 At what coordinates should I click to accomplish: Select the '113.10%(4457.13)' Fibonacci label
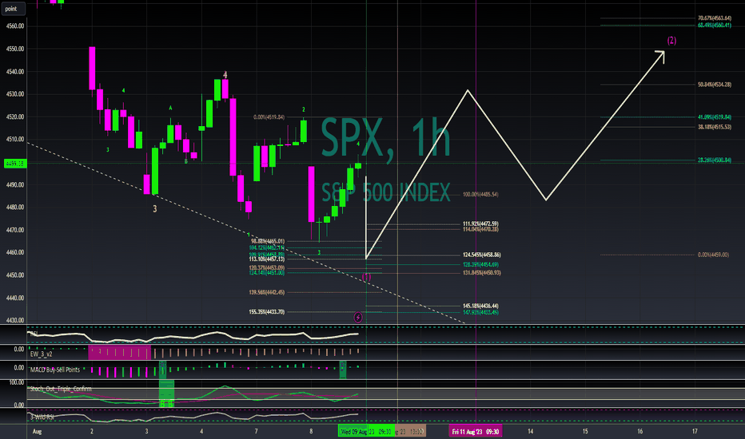pyautogui.click(x=266, y=259)
